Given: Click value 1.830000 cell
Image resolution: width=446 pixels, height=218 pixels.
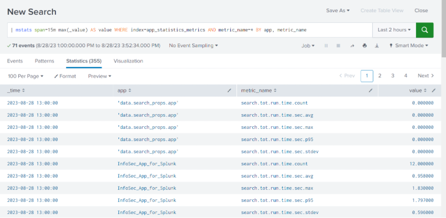Looking at the screenshot, I should [423, 188].
